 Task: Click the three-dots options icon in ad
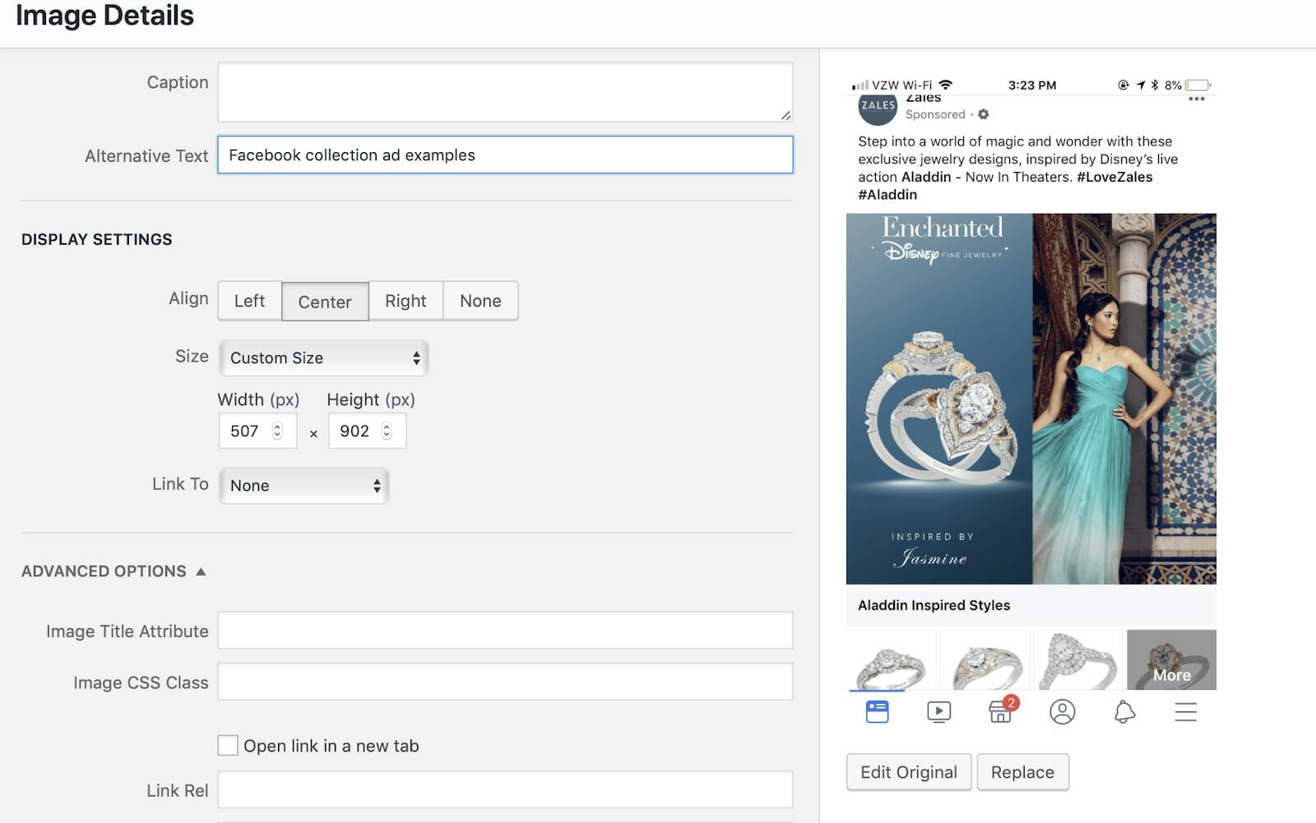click(x=1197, y=99)
